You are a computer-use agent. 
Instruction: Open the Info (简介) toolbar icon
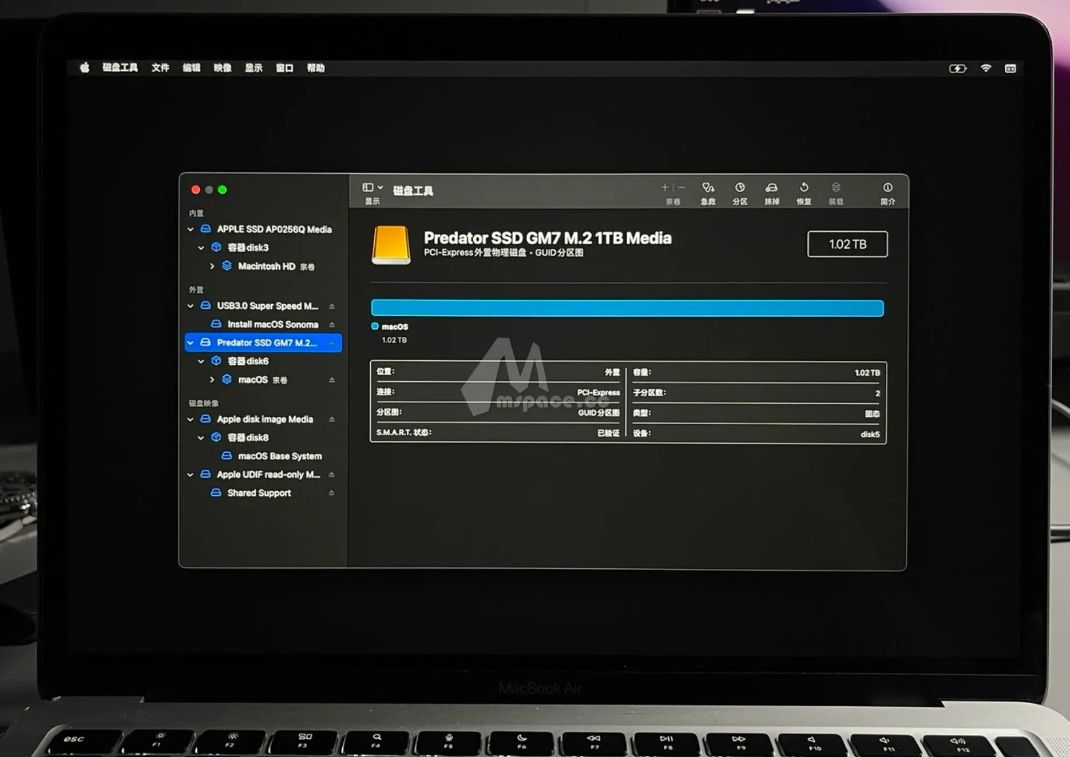(887, 188)
